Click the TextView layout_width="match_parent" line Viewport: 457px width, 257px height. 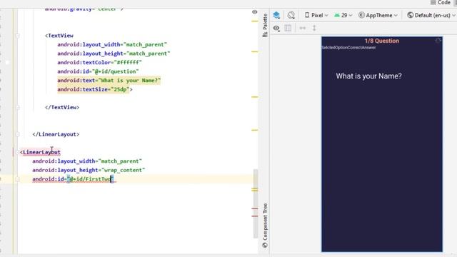[112, 44]
